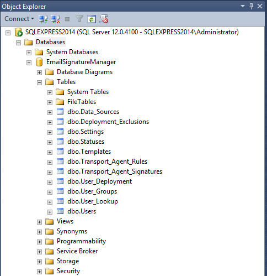Expand the Synonyms folder
The width and height of the screenshot is (267, 276).
39,232
